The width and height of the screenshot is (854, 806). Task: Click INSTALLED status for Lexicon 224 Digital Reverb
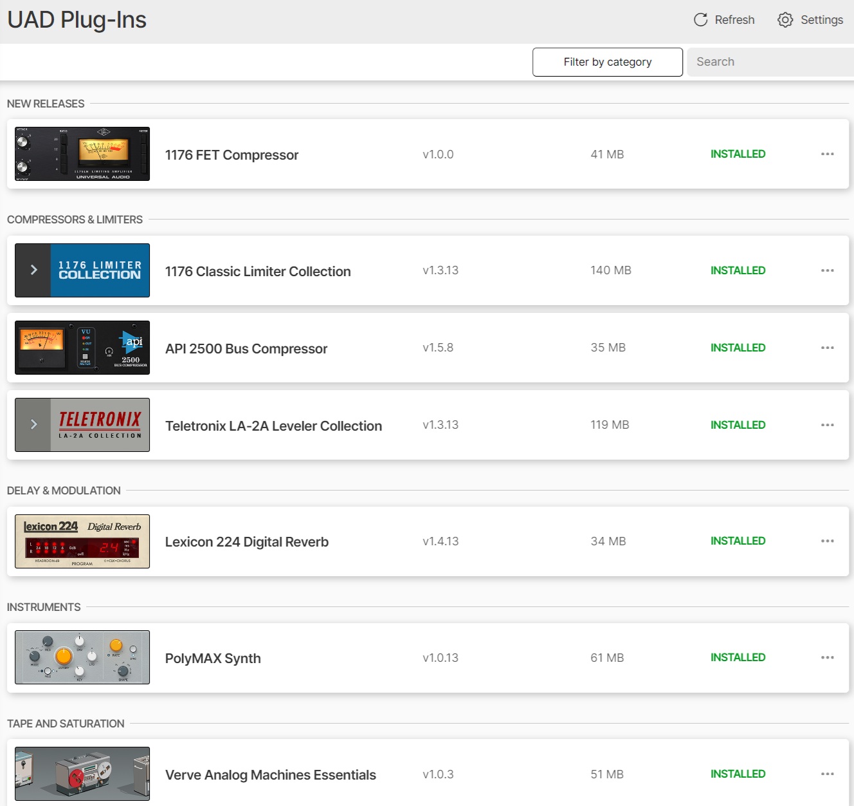tap(738, 541)
